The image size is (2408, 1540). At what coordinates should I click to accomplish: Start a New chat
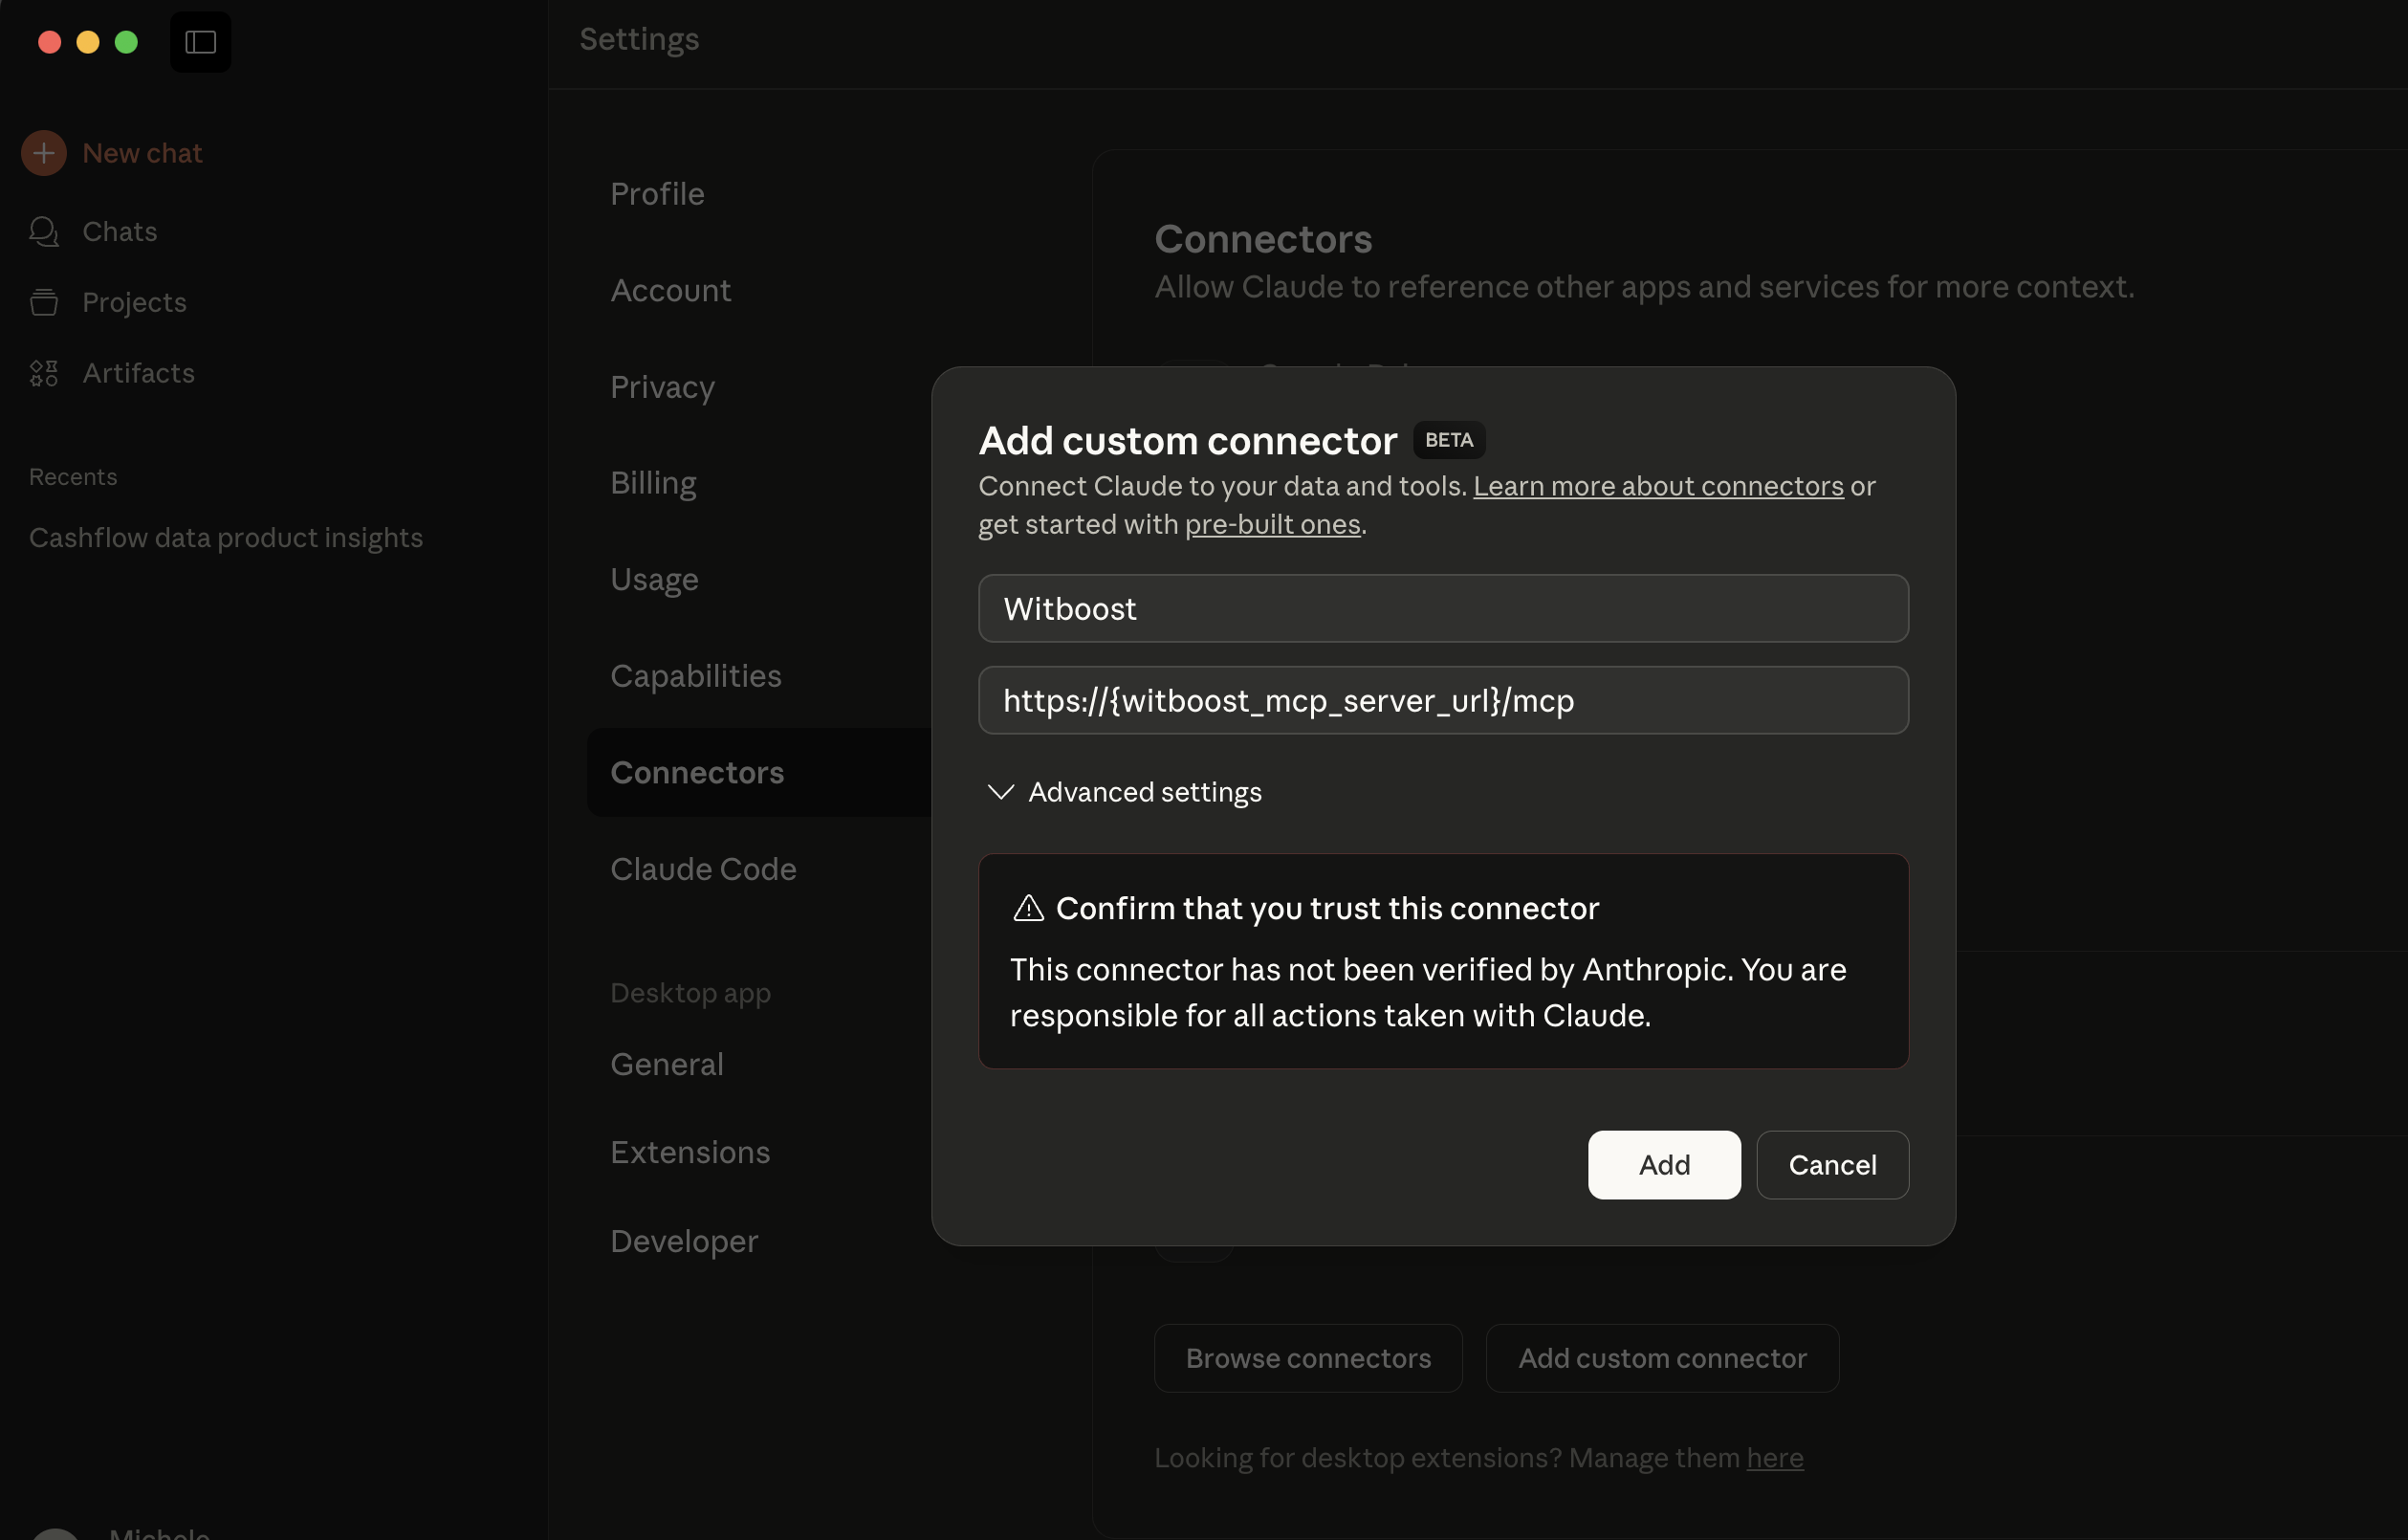click(141, 152)
